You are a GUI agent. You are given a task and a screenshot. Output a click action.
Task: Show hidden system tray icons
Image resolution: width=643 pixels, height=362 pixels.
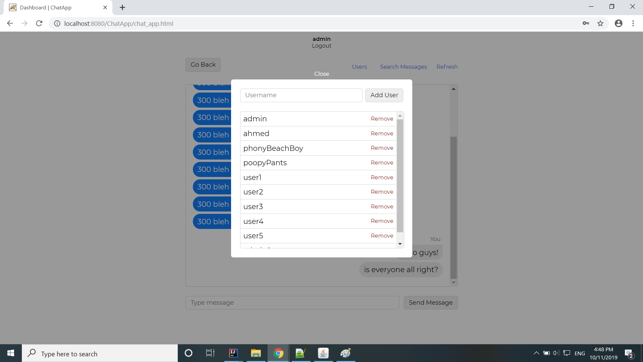click(x=536, y=353)
